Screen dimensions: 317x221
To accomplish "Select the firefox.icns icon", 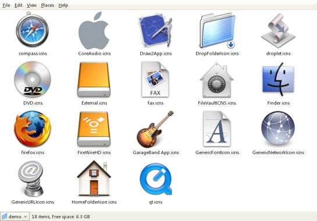I will (33, 129).
